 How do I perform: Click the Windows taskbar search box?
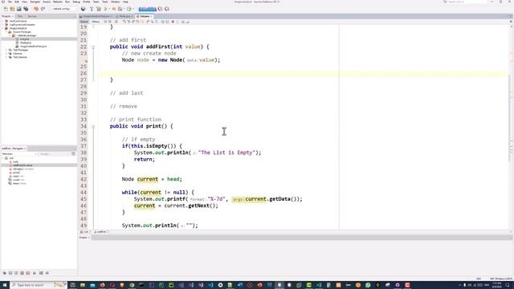(39, 285)
